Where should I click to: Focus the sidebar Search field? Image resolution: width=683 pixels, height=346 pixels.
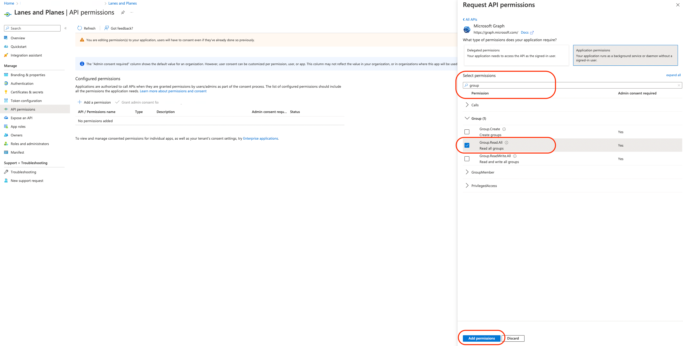[x=32, y=28]
